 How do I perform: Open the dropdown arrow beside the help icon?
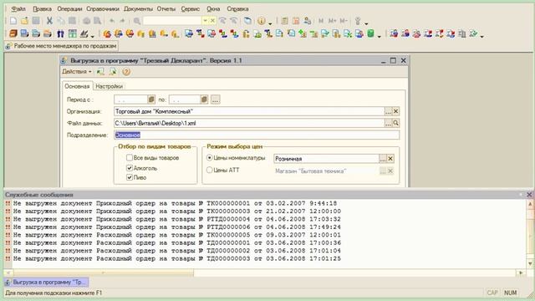click(x=270, y=23)
